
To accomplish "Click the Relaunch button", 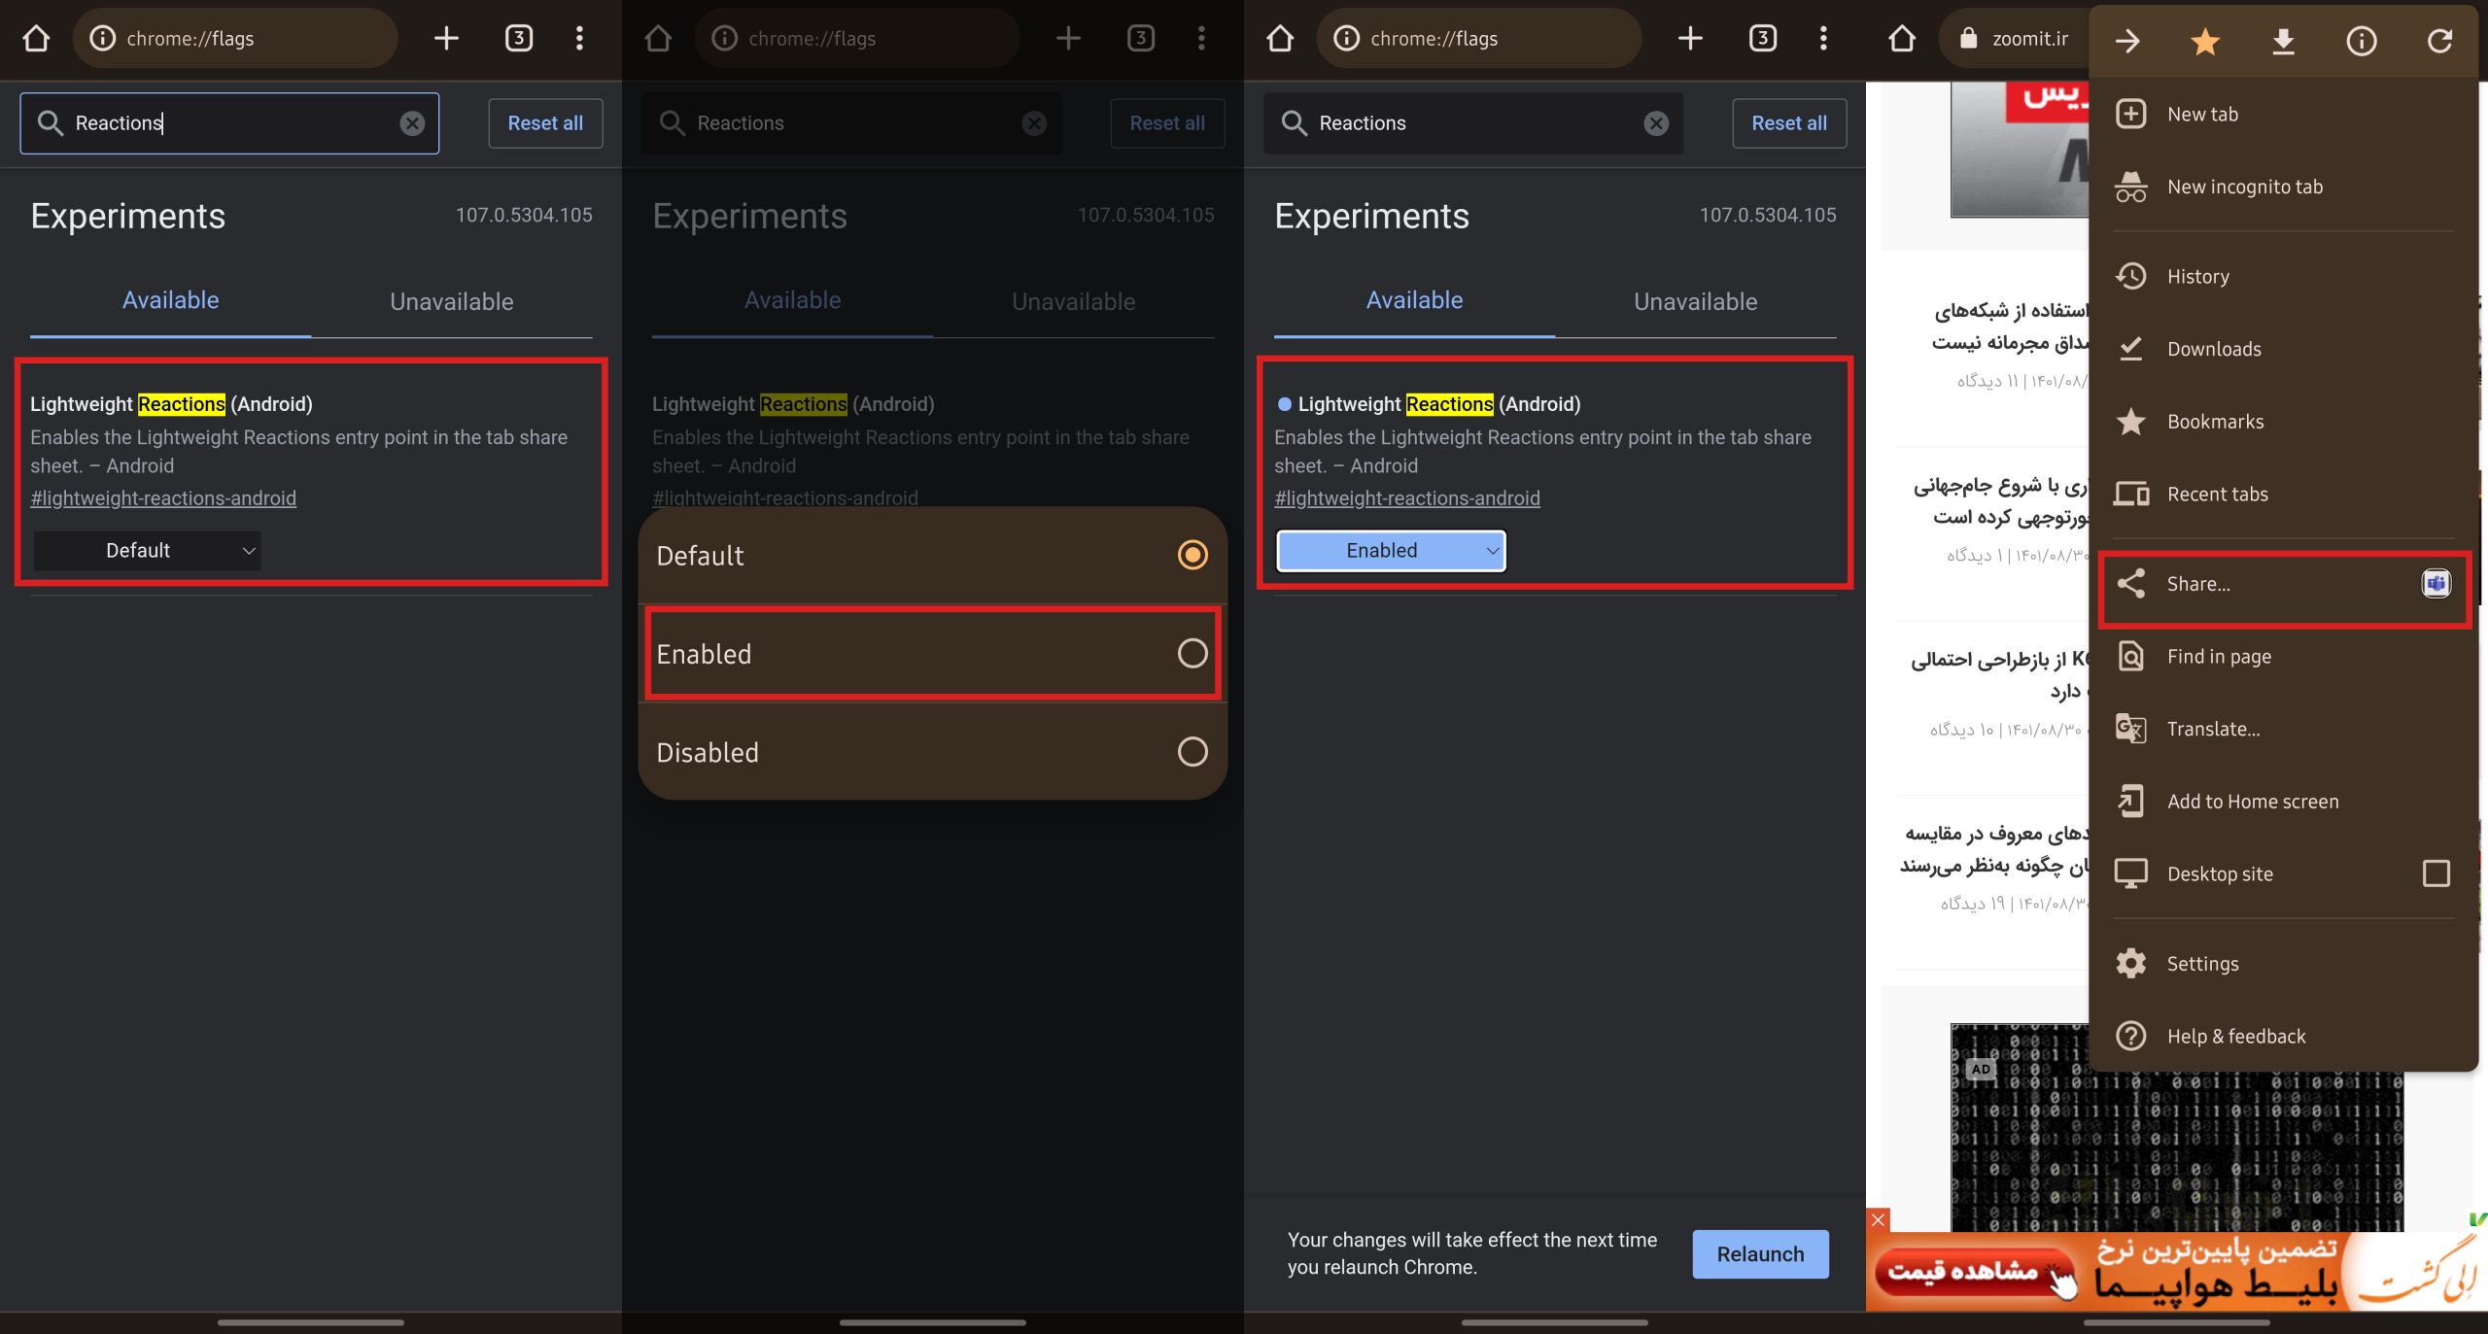I will [1760, 1253].
